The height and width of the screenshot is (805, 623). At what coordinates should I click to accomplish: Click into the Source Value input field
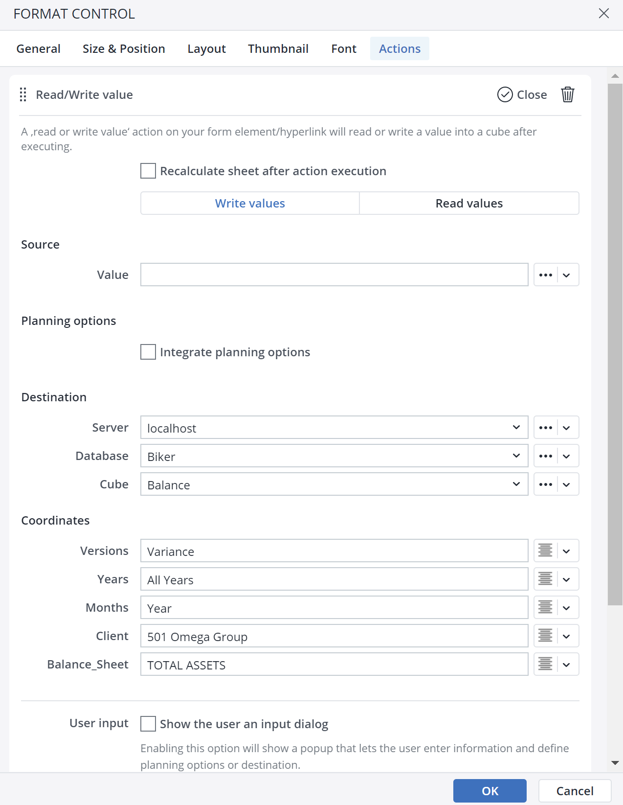pyautogui.click(x=334, y=275)
